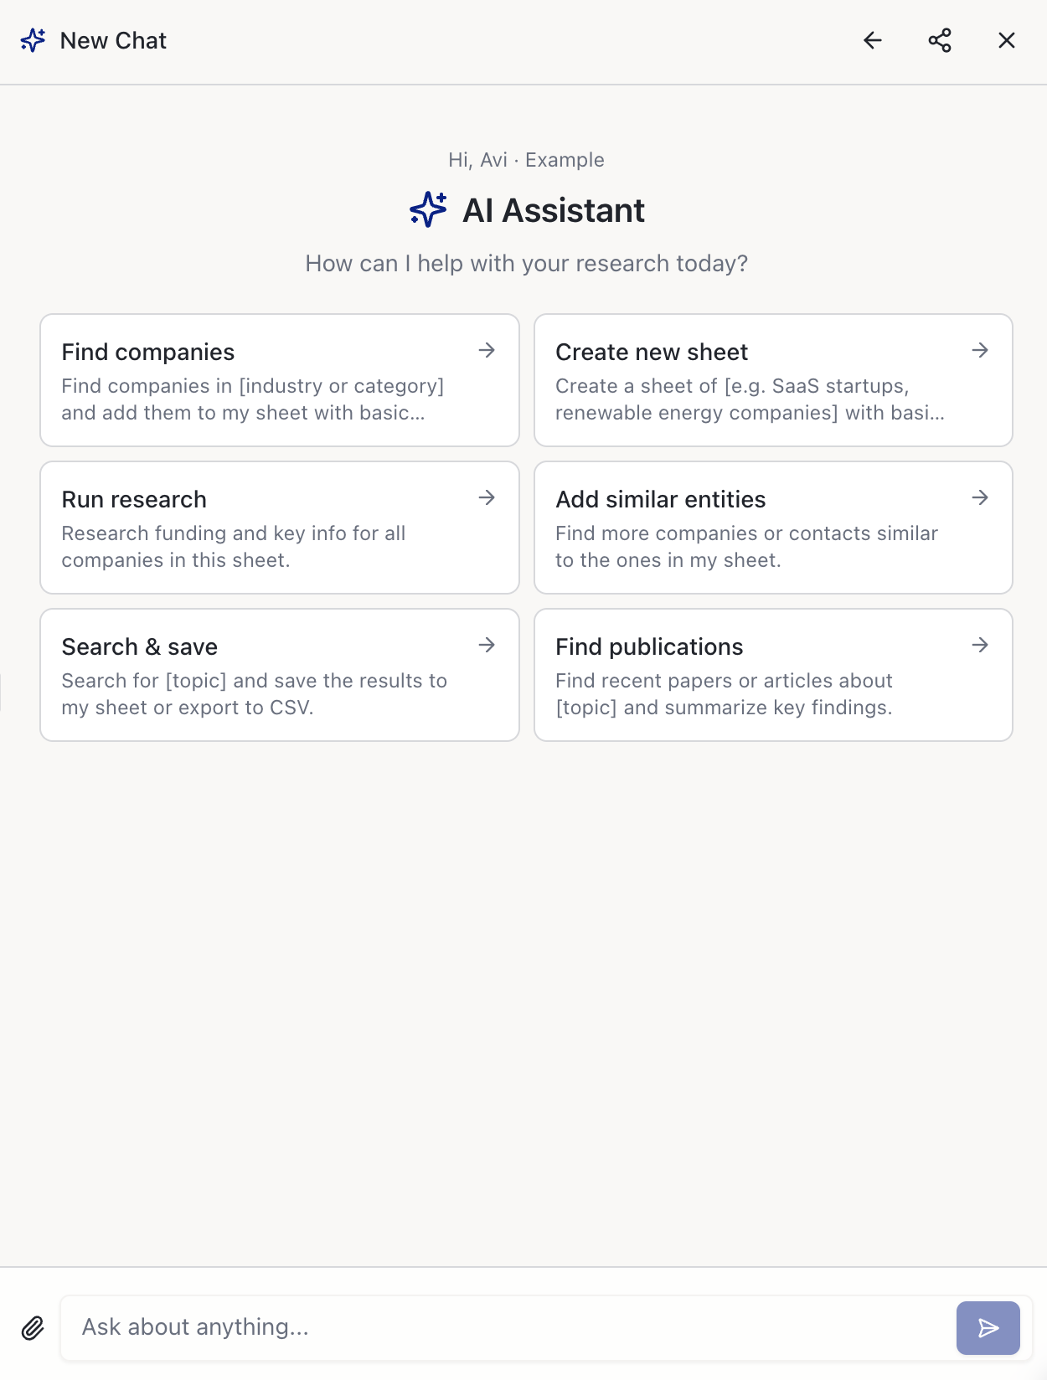Open the share chat icon
Viewport: 1047px width, 1380px height.
[939, 39]
